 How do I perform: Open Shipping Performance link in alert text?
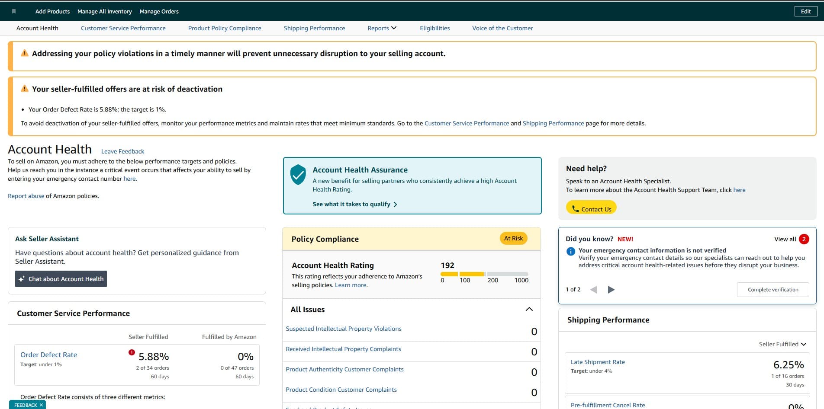click(x=553, y=123)
